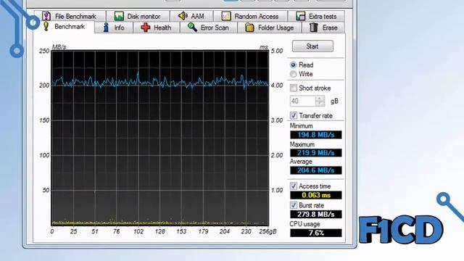Toggle the Burst rate checkbox
The width and height of the screenshot is (464, 261).
(293, 205)
